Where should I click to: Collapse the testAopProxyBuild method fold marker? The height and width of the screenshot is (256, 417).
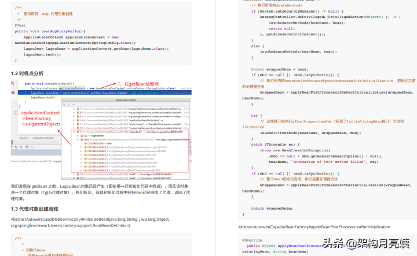tap(18, 83)
